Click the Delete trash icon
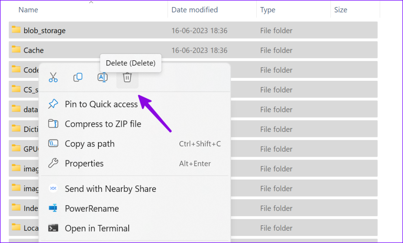403x243 pixels. pyautogui.click(x=127, y=77)
